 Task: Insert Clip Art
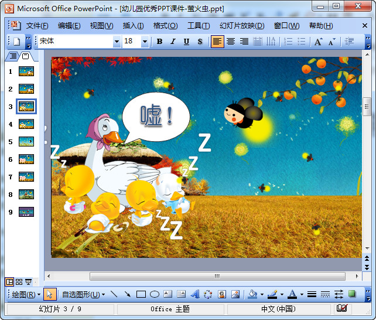coord(222,294)
